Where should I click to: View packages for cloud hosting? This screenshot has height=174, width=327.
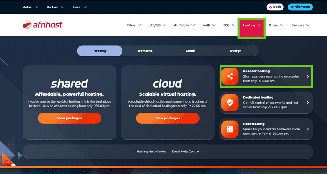click(168, 118)
